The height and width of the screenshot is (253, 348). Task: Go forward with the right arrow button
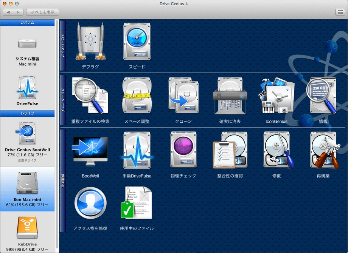[x=18, y=12]
